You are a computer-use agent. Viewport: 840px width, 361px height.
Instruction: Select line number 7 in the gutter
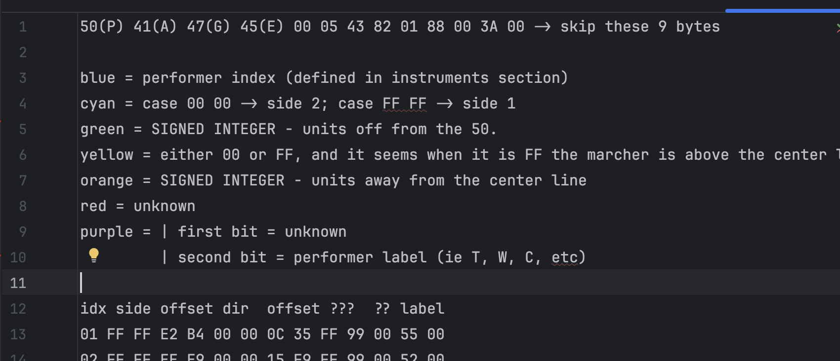[x=23, y=180]
